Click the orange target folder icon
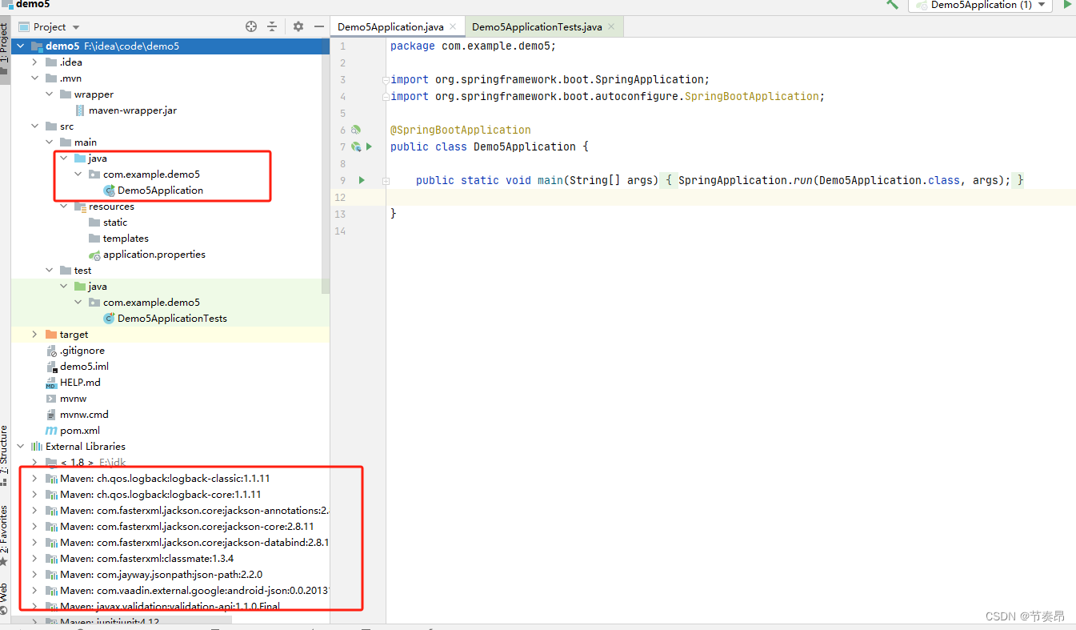The height and width of the screenshot is (630, 1076). 52,335
